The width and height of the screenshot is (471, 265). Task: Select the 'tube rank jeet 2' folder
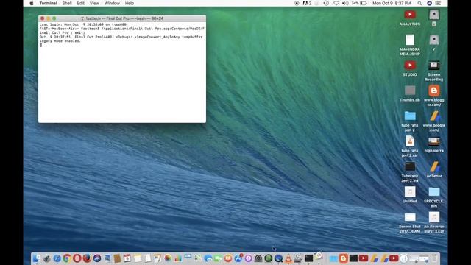point(410,121)
